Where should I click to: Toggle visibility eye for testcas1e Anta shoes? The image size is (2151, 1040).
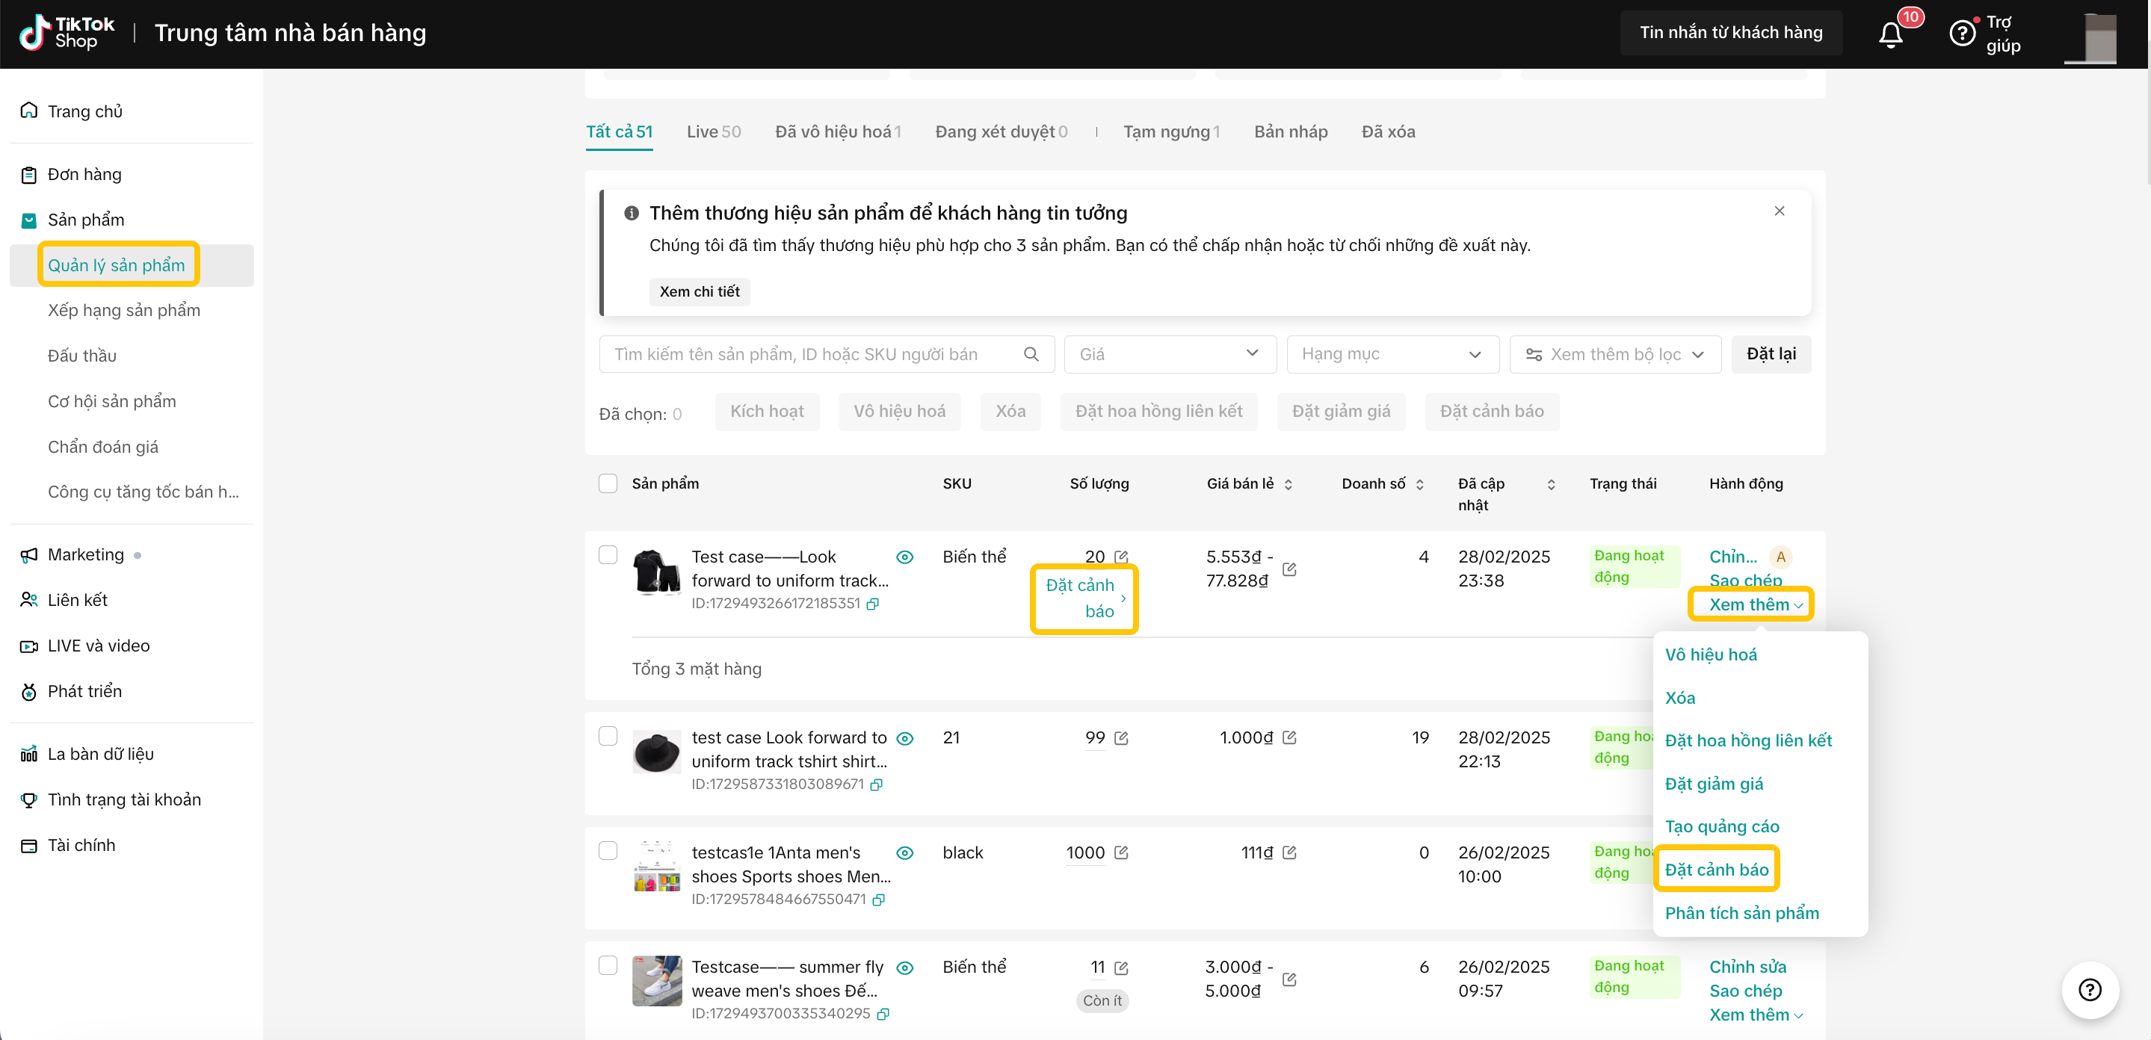(x=904, y=852)
